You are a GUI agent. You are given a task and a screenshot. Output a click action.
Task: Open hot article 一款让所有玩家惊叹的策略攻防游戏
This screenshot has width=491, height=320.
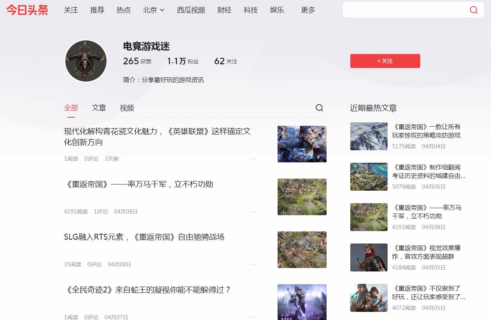(x=426, y=131)
